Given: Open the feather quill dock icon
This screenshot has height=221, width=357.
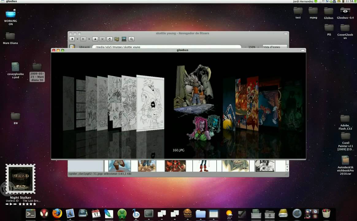Looking at the screenshot, I should click(109, 214).
